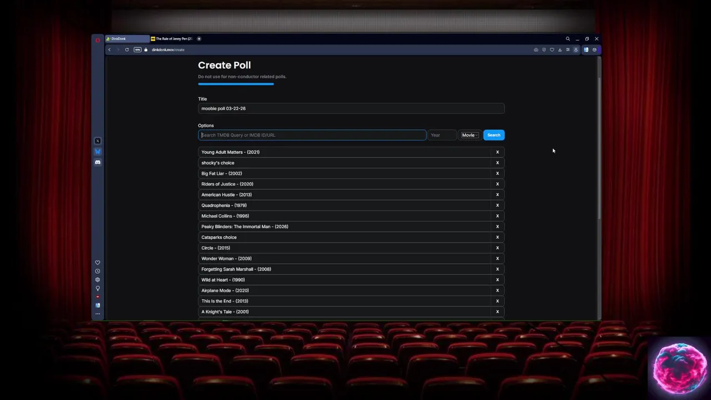Select the Big Fat Liar - (2002) text
The height and width of the screenshot is (400, 711).
(222, 173)
